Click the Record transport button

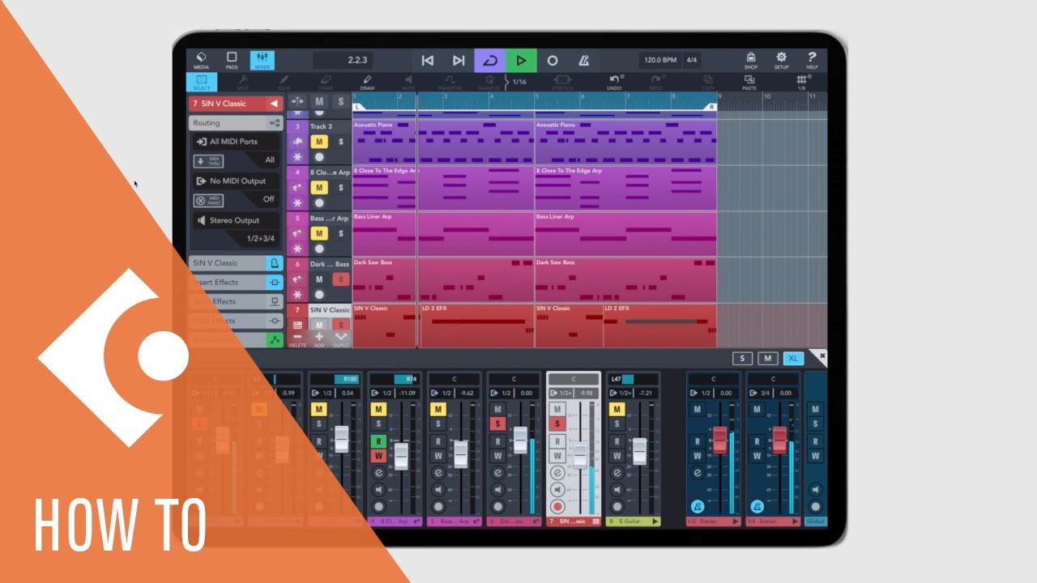tap(553, 61)
